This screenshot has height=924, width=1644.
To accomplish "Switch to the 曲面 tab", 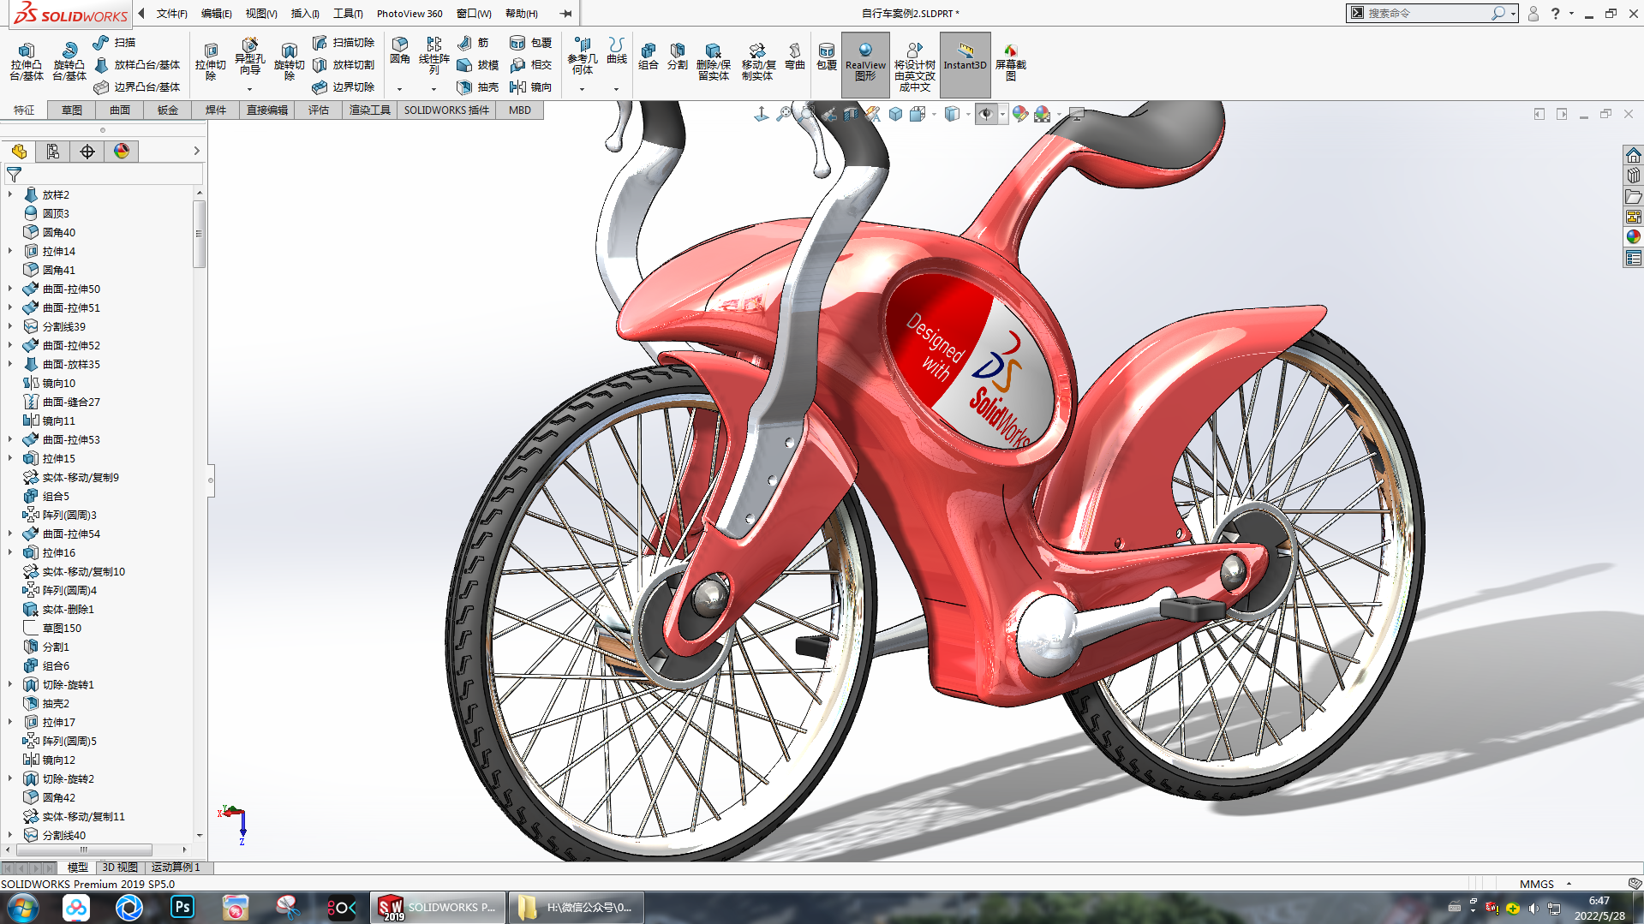I will [x=120, y=110].
